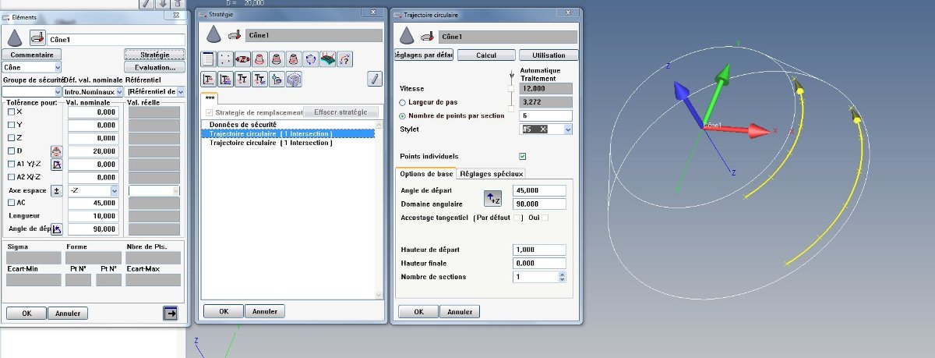Click the arrow icon at Éléments bottom right
The width and height of the screenshot is (935, 358).
coord(170,313)
